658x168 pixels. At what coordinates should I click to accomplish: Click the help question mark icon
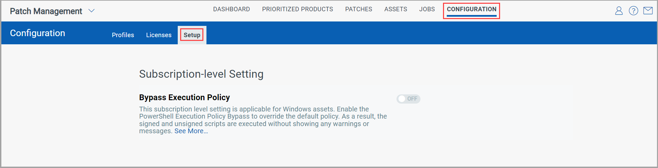[x=633, y=11]
